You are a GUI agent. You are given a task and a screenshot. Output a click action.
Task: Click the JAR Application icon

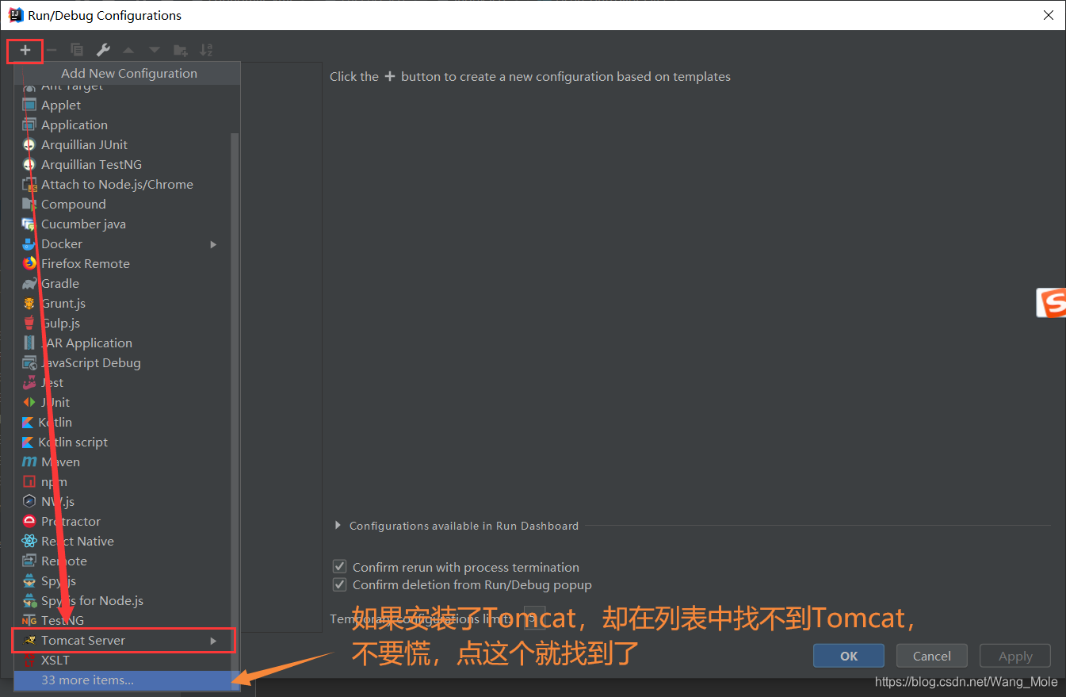point(29,343)
